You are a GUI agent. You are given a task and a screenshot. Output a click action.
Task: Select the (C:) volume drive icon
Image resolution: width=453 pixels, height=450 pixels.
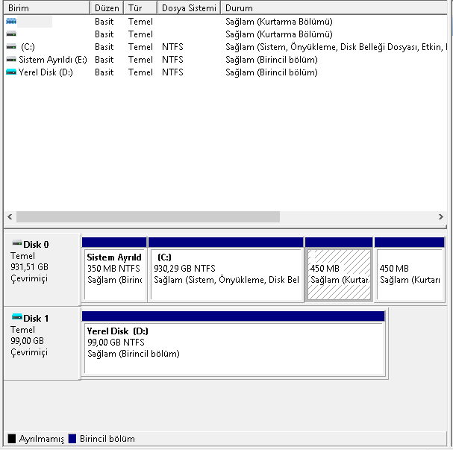[x=11, y=47]
